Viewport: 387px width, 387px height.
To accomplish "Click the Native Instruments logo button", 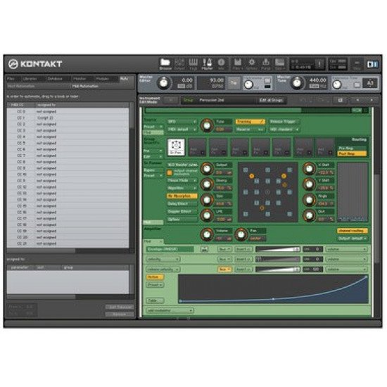I will pyautogui.click(x=372, y=64).
